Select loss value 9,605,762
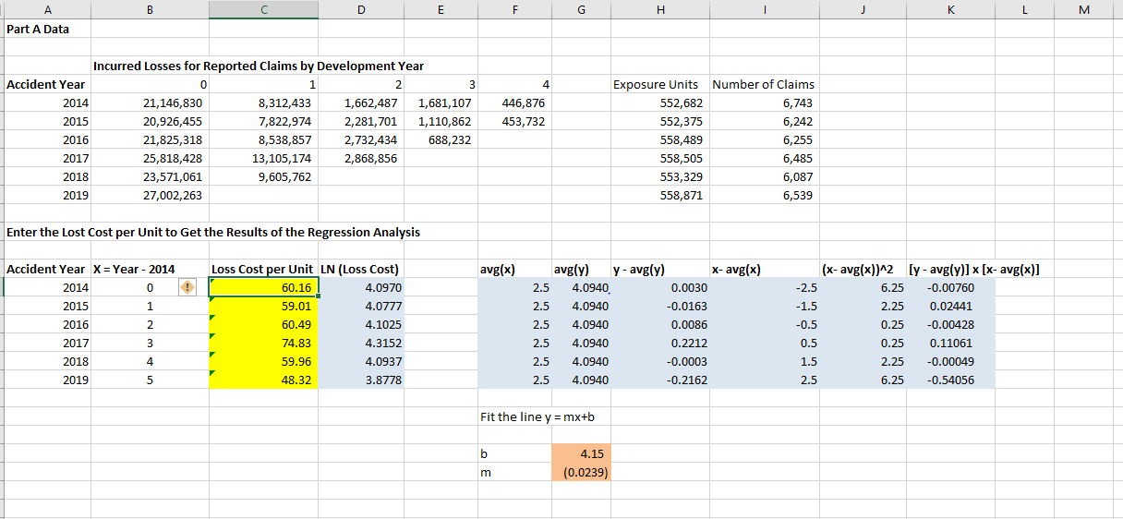Image resolution: width=1123 pixels, height=519 pixels. [x=284, y=176]
